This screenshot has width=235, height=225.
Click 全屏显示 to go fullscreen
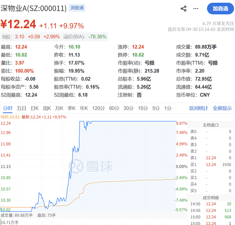(222, 108)
